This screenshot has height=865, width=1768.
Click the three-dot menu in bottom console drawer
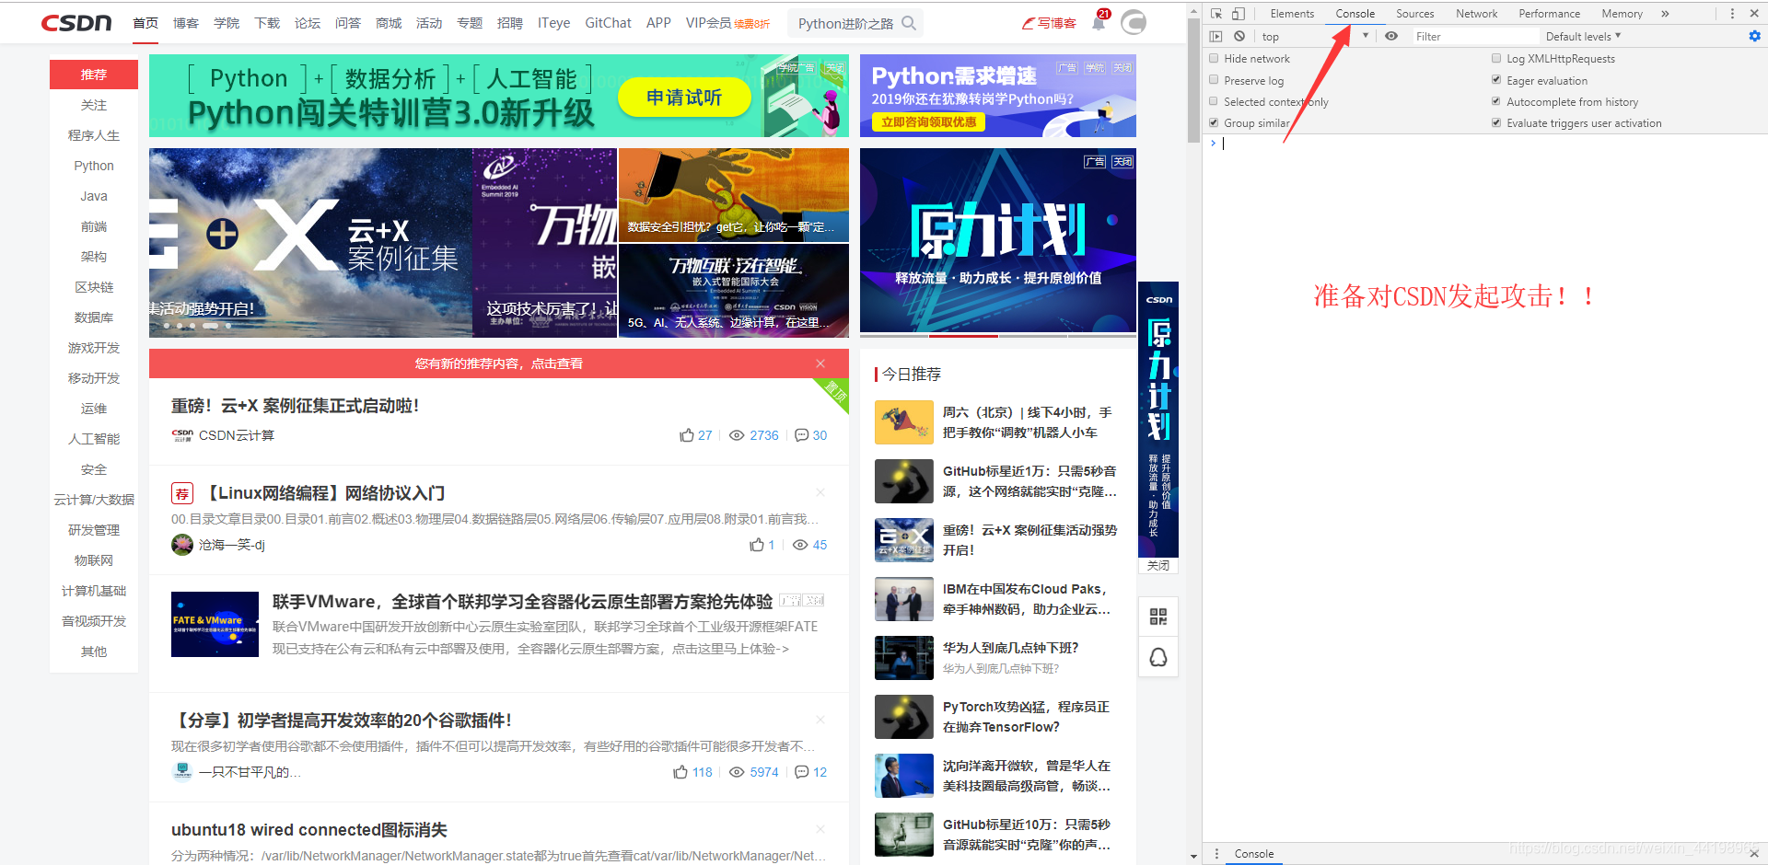[1216, 854]
